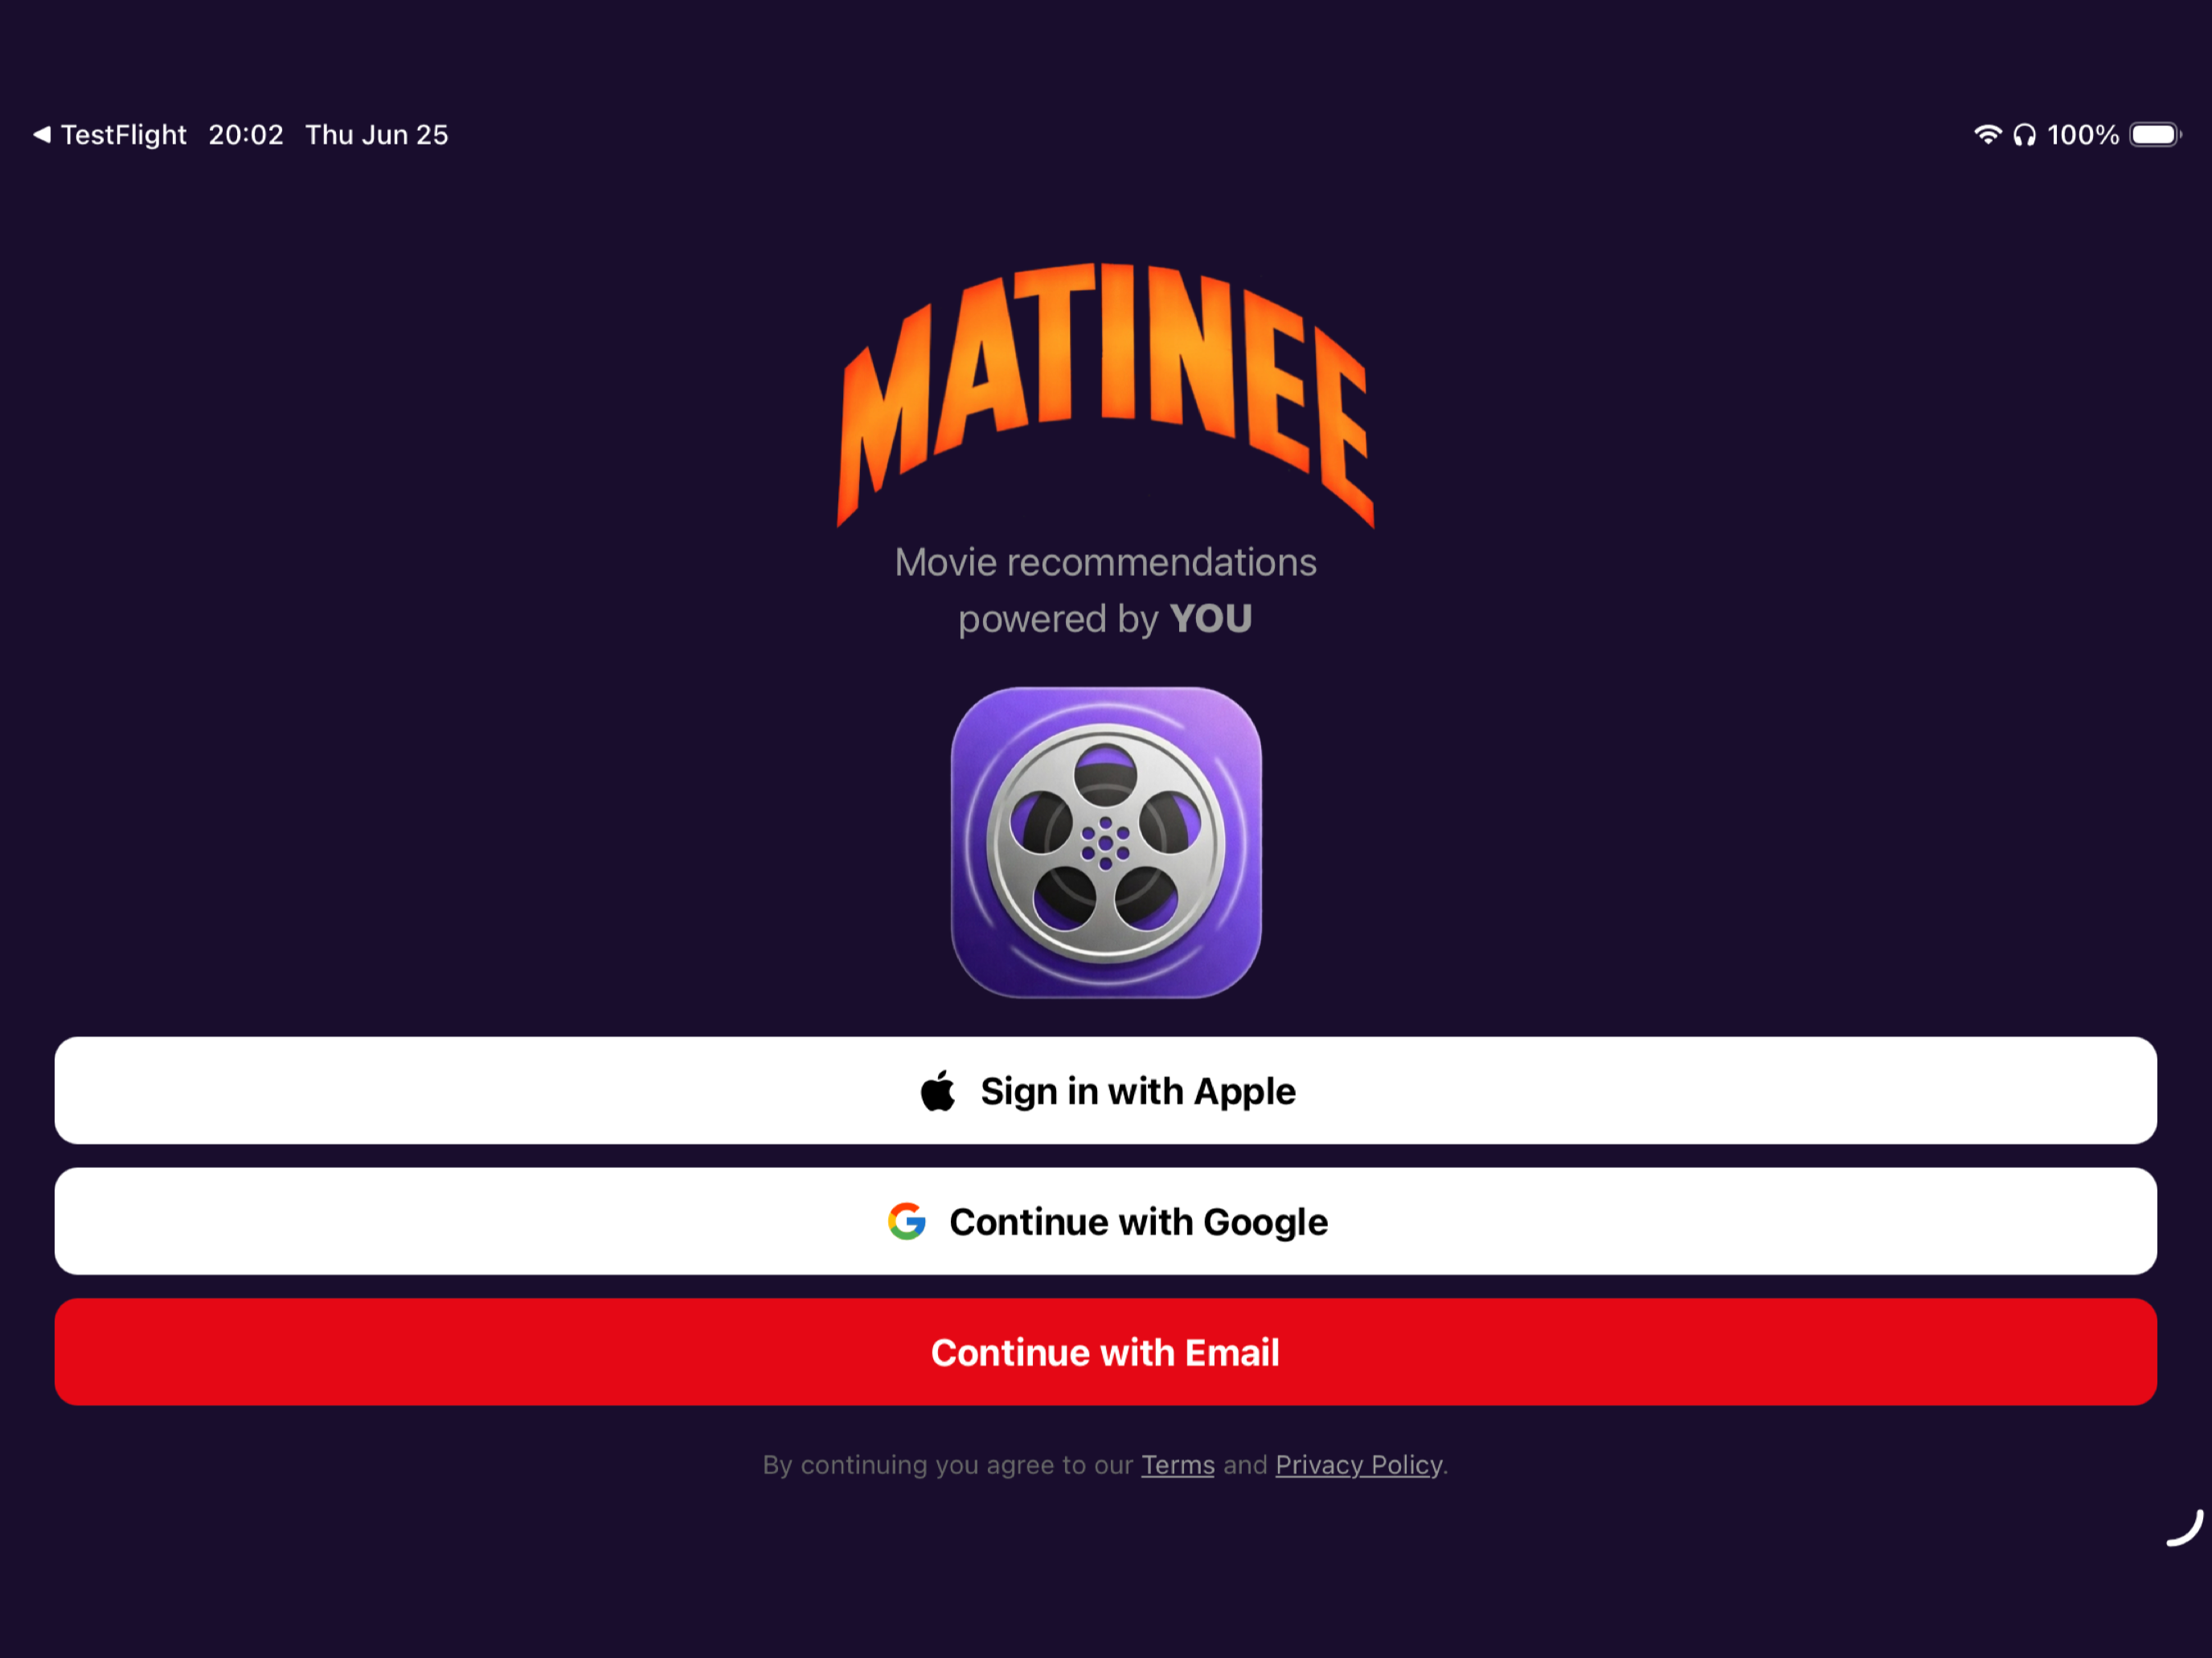2212x1658 pixels.
Task: Tap the headphones status icon
Action: click(x=2024, y=135)
